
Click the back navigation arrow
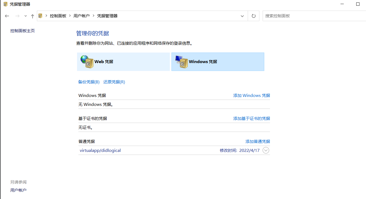click(x=7, y=16)
